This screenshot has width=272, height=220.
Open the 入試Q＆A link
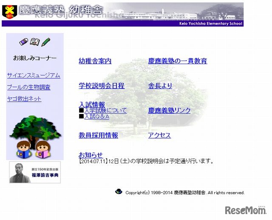[x=97, y=117]
